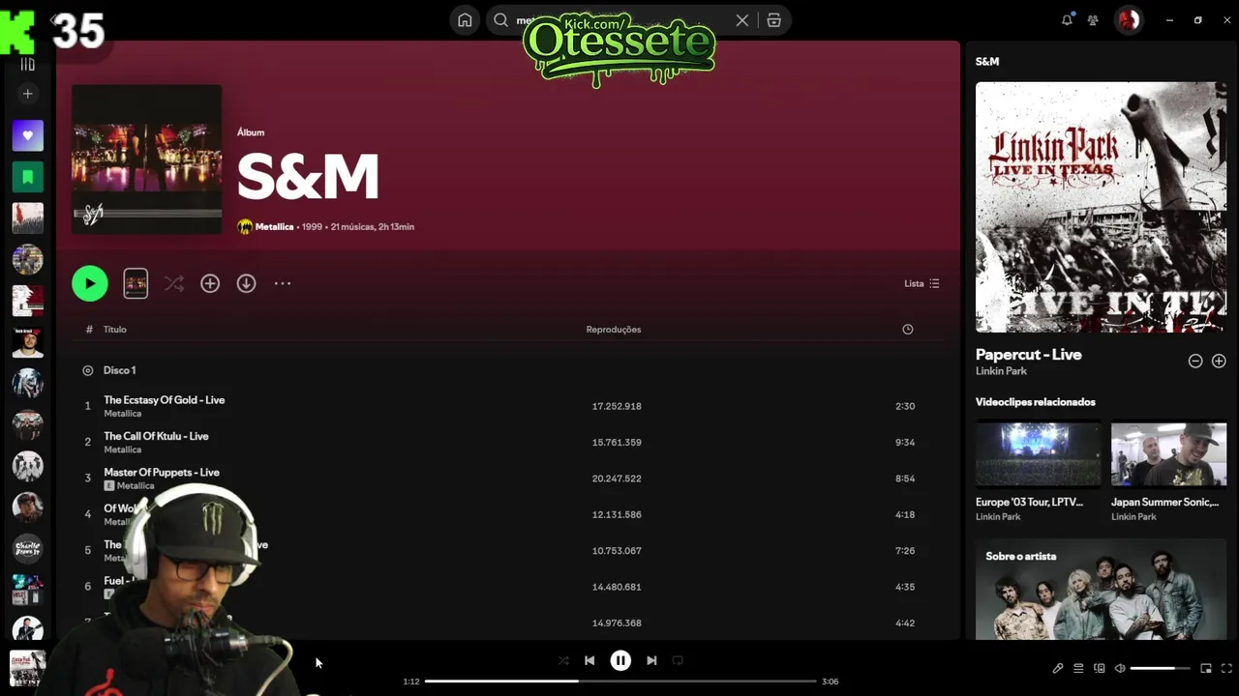Open the Lista view dropdown
The height and width of the screenshot is (696, 1239).
(x=922, y=283)
